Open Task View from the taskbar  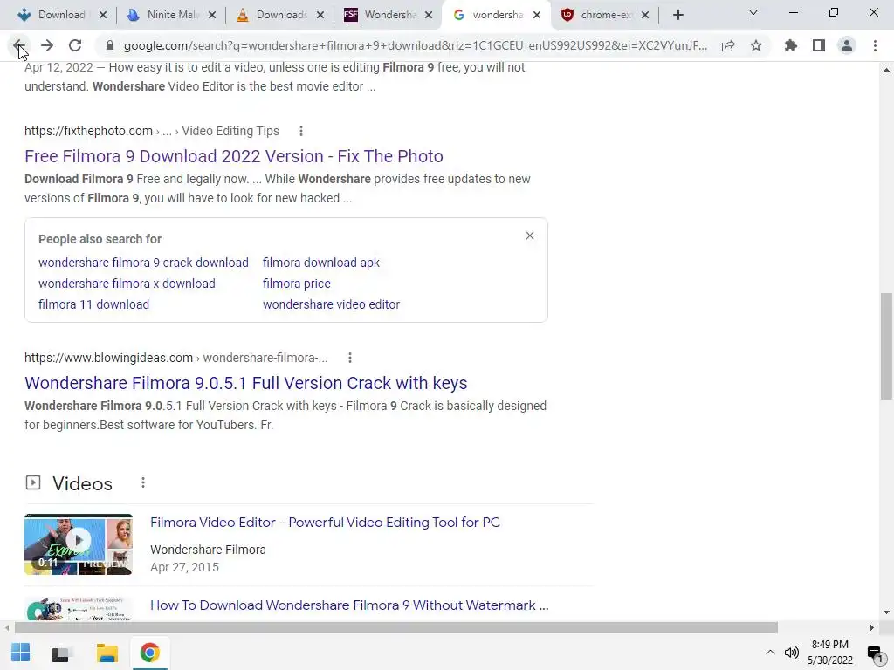point(60,653)
